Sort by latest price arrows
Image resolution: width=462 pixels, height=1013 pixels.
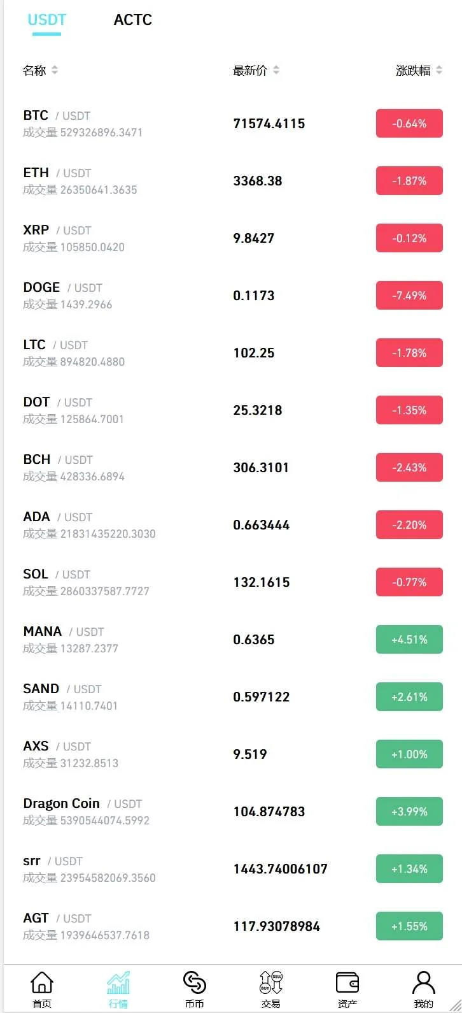click(276, 70)
